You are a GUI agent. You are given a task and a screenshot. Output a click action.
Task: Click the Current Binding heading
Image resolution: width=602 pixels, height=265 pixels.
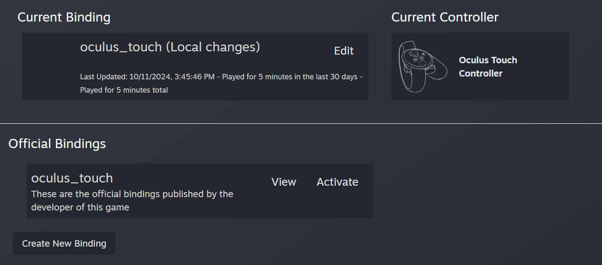point(64,17)
